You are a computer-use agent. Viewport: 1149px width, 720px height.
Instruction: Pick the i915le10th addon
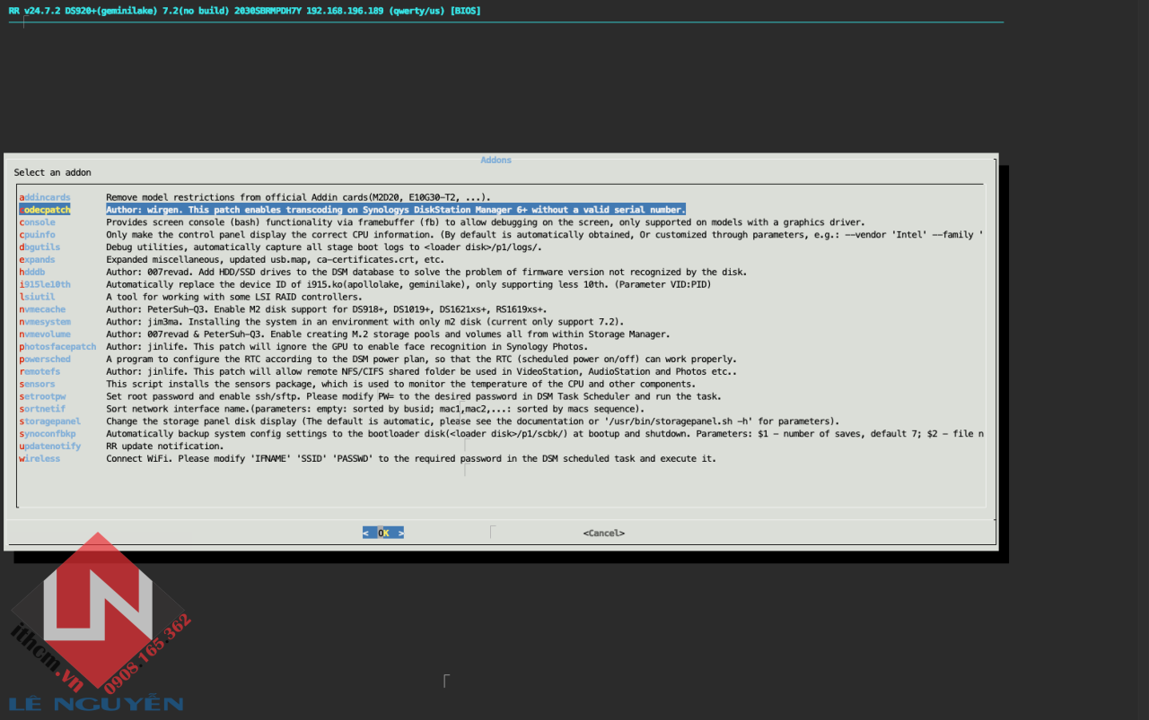[45, 284]
